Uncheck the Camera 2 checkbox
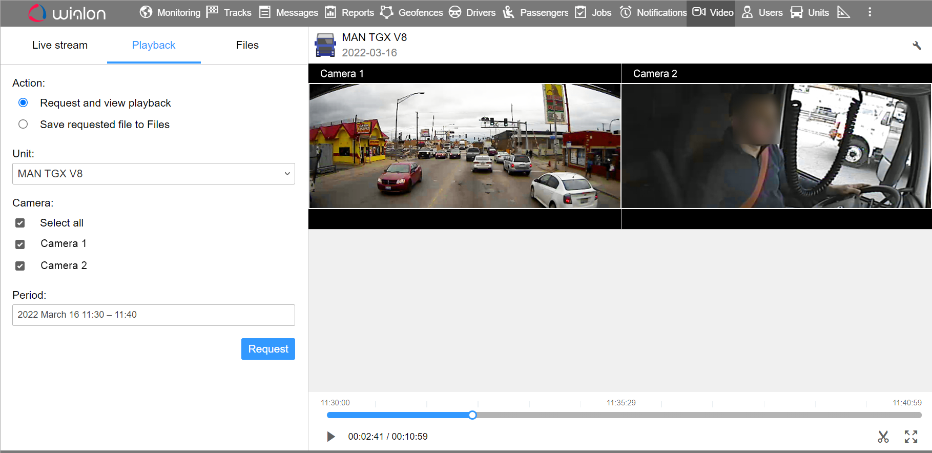 point(20,266)
